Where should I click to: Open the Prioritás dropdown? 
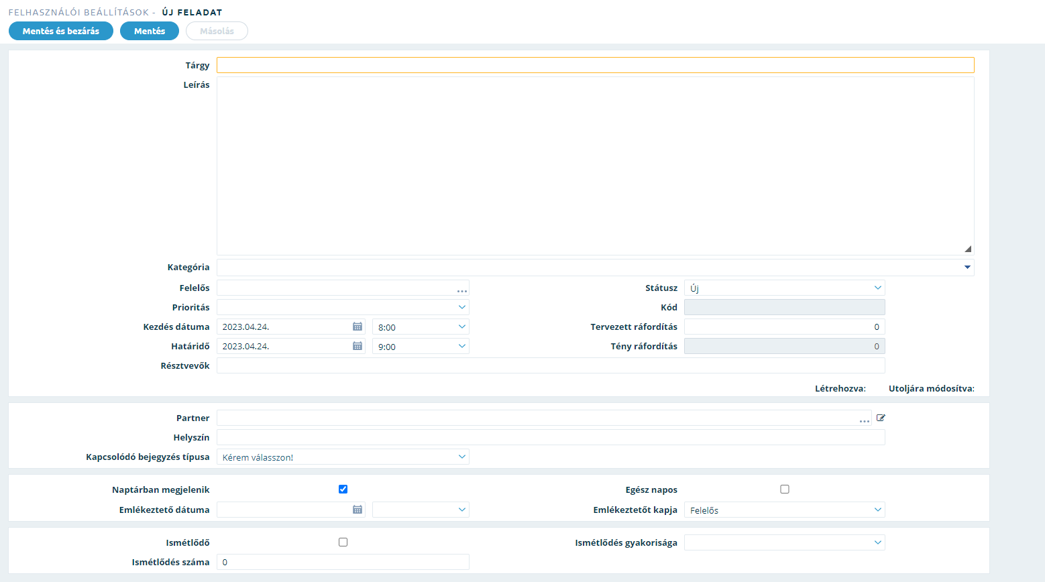click(343, 307)
